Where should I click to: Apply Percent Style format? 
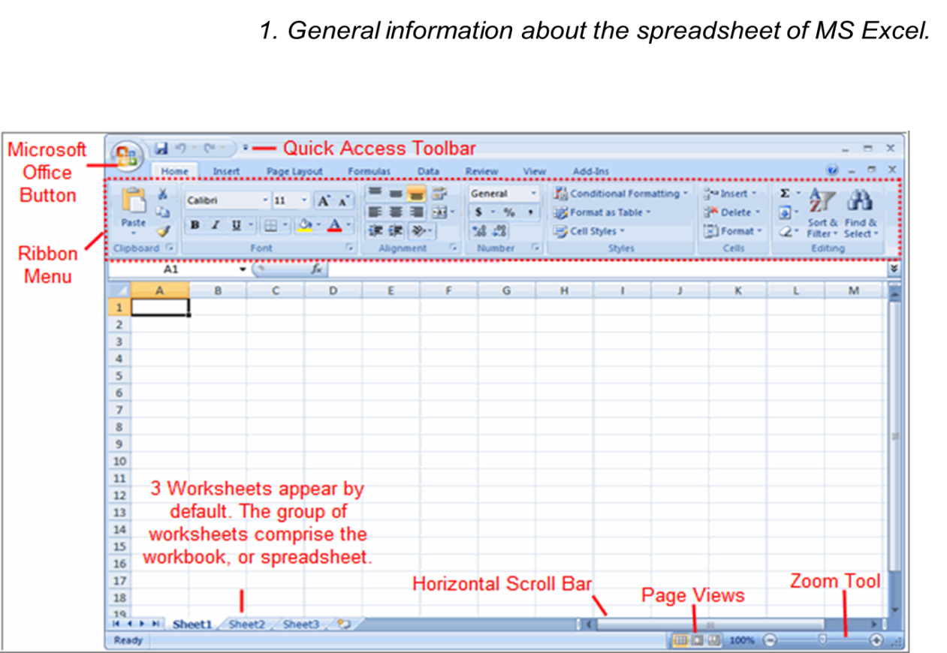pyautogui.click(x=508, y=212)
